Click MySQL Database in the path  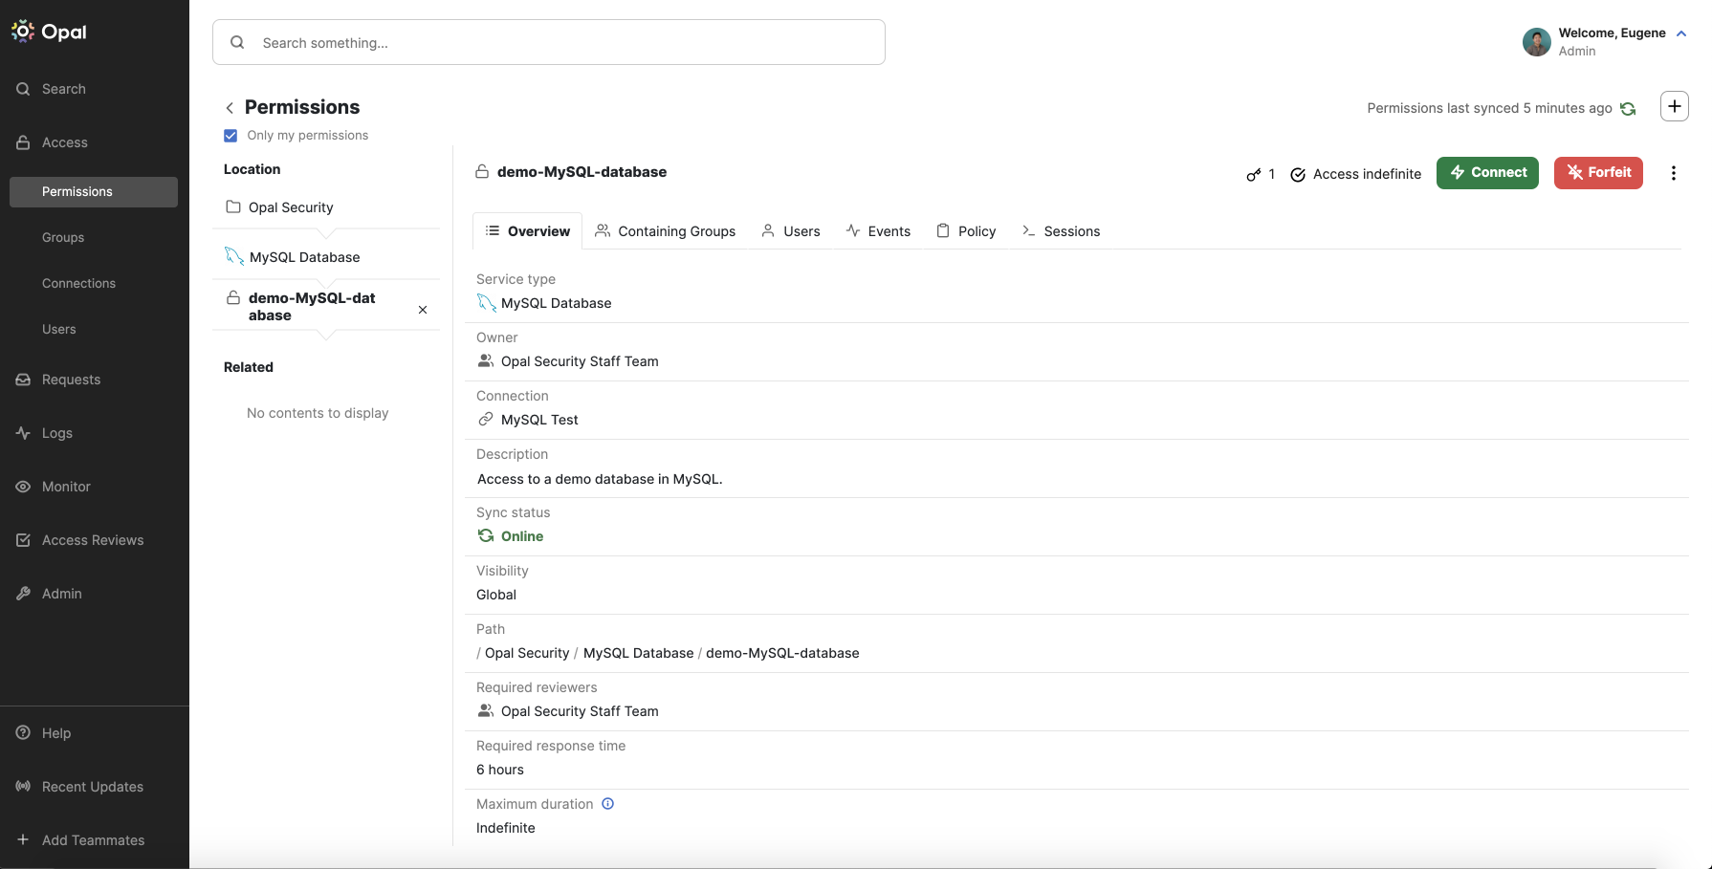(639, 653)
